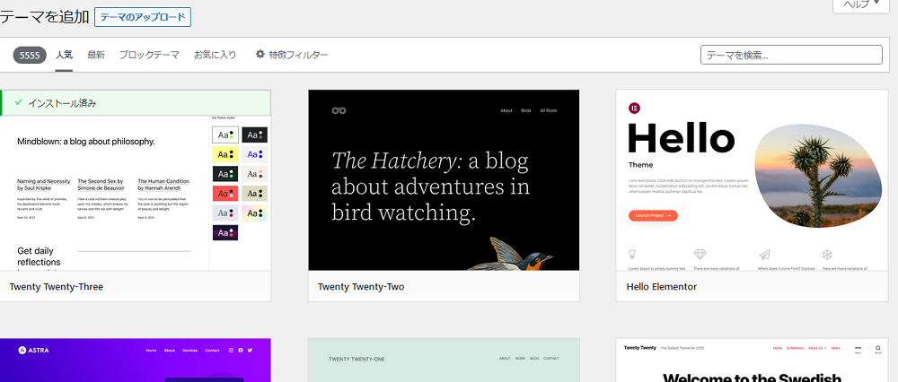Image resolution: width=898 pixels, height=382 pixels.
Task: Click the Elementor logo icon in Hello thumbnail
Action: (635, 109)
